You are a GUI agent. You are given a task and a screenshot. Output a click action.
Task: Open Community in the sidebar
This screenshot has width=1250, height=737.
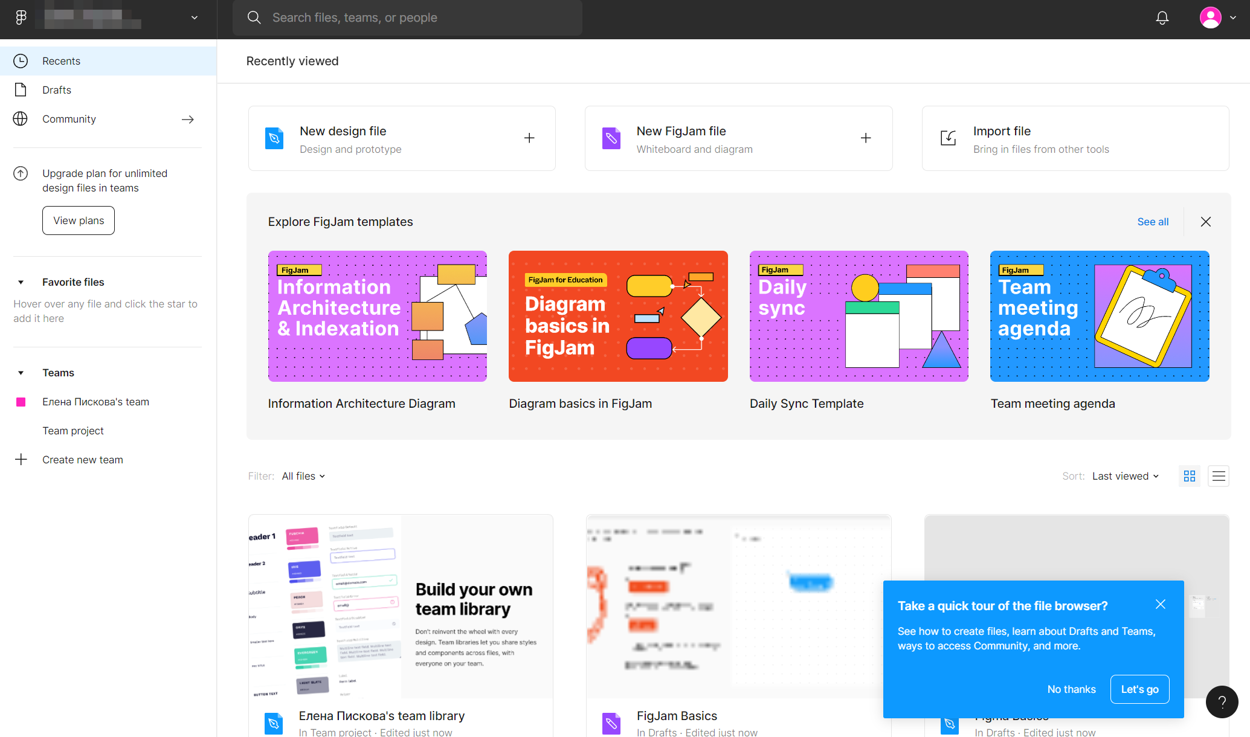pyautogui.click(x=108, y=119)
